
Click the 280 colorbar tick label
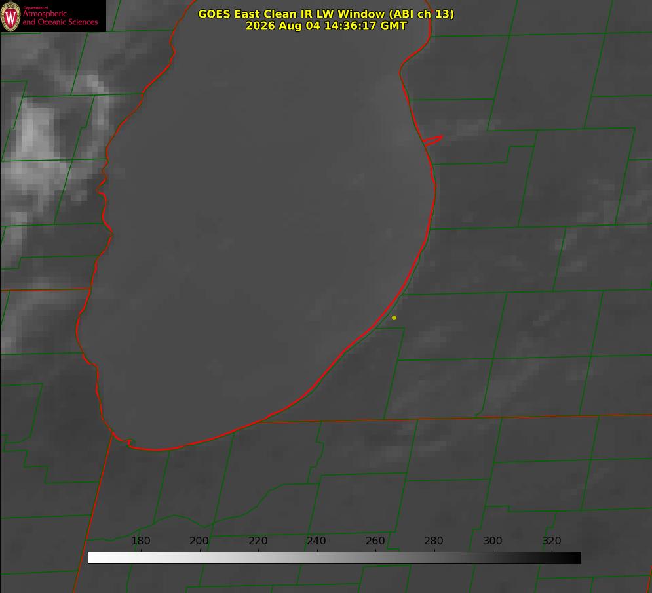(434, 541)
